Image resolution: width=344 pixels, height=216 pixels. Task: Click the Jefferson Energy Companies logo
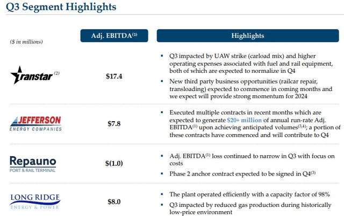(x=35, y=123)
